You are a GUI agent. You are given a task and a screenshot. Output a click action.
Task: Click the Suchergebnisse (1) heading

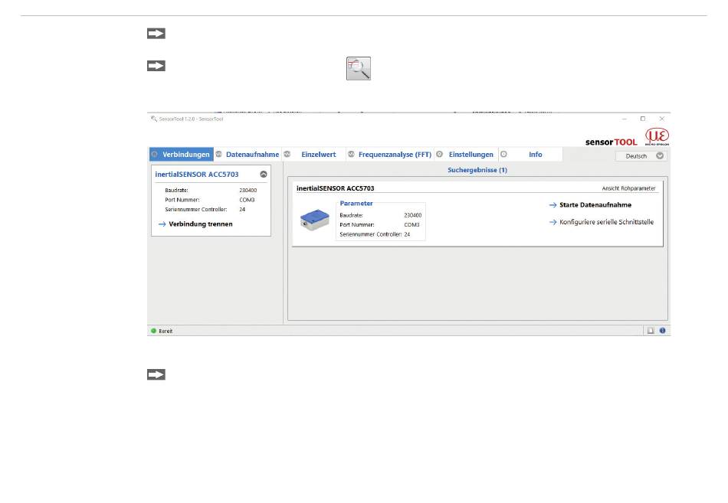click(x=477, y=170)
